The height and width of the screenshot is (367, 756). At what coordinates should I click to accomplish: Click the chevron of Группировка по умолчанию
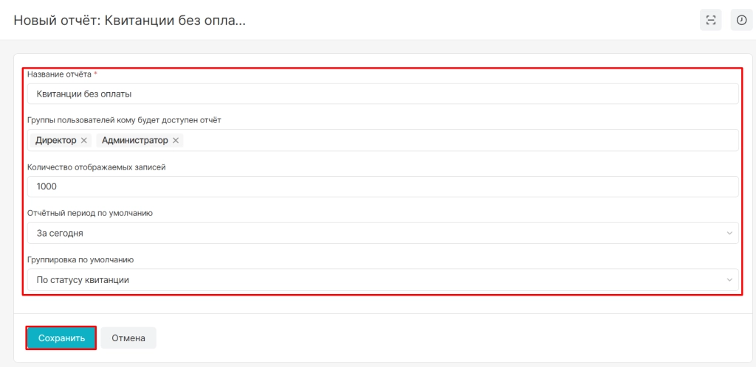pos(729,280)
